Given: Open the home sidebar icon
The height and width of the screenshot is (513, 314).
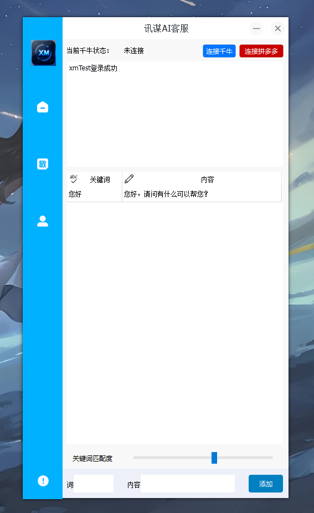Looking at the screenshot, I should click(x=43, y=107).
